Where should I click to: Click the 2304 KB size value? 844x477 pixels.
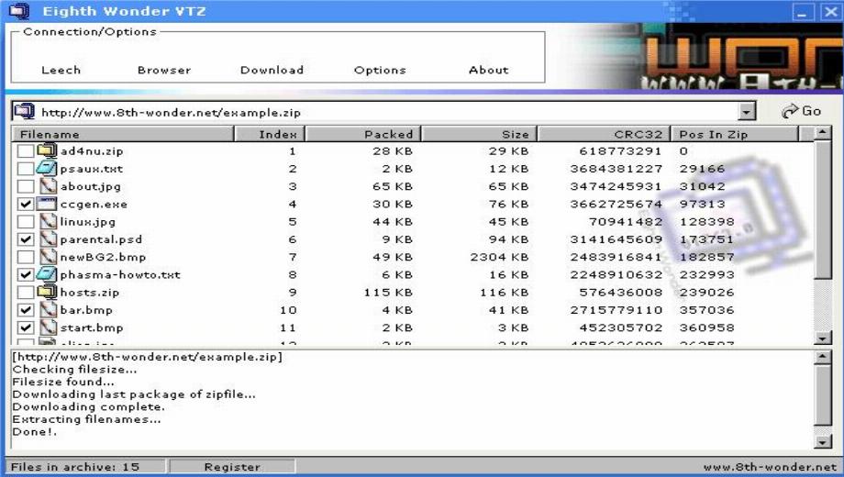(x=499, y=258)
